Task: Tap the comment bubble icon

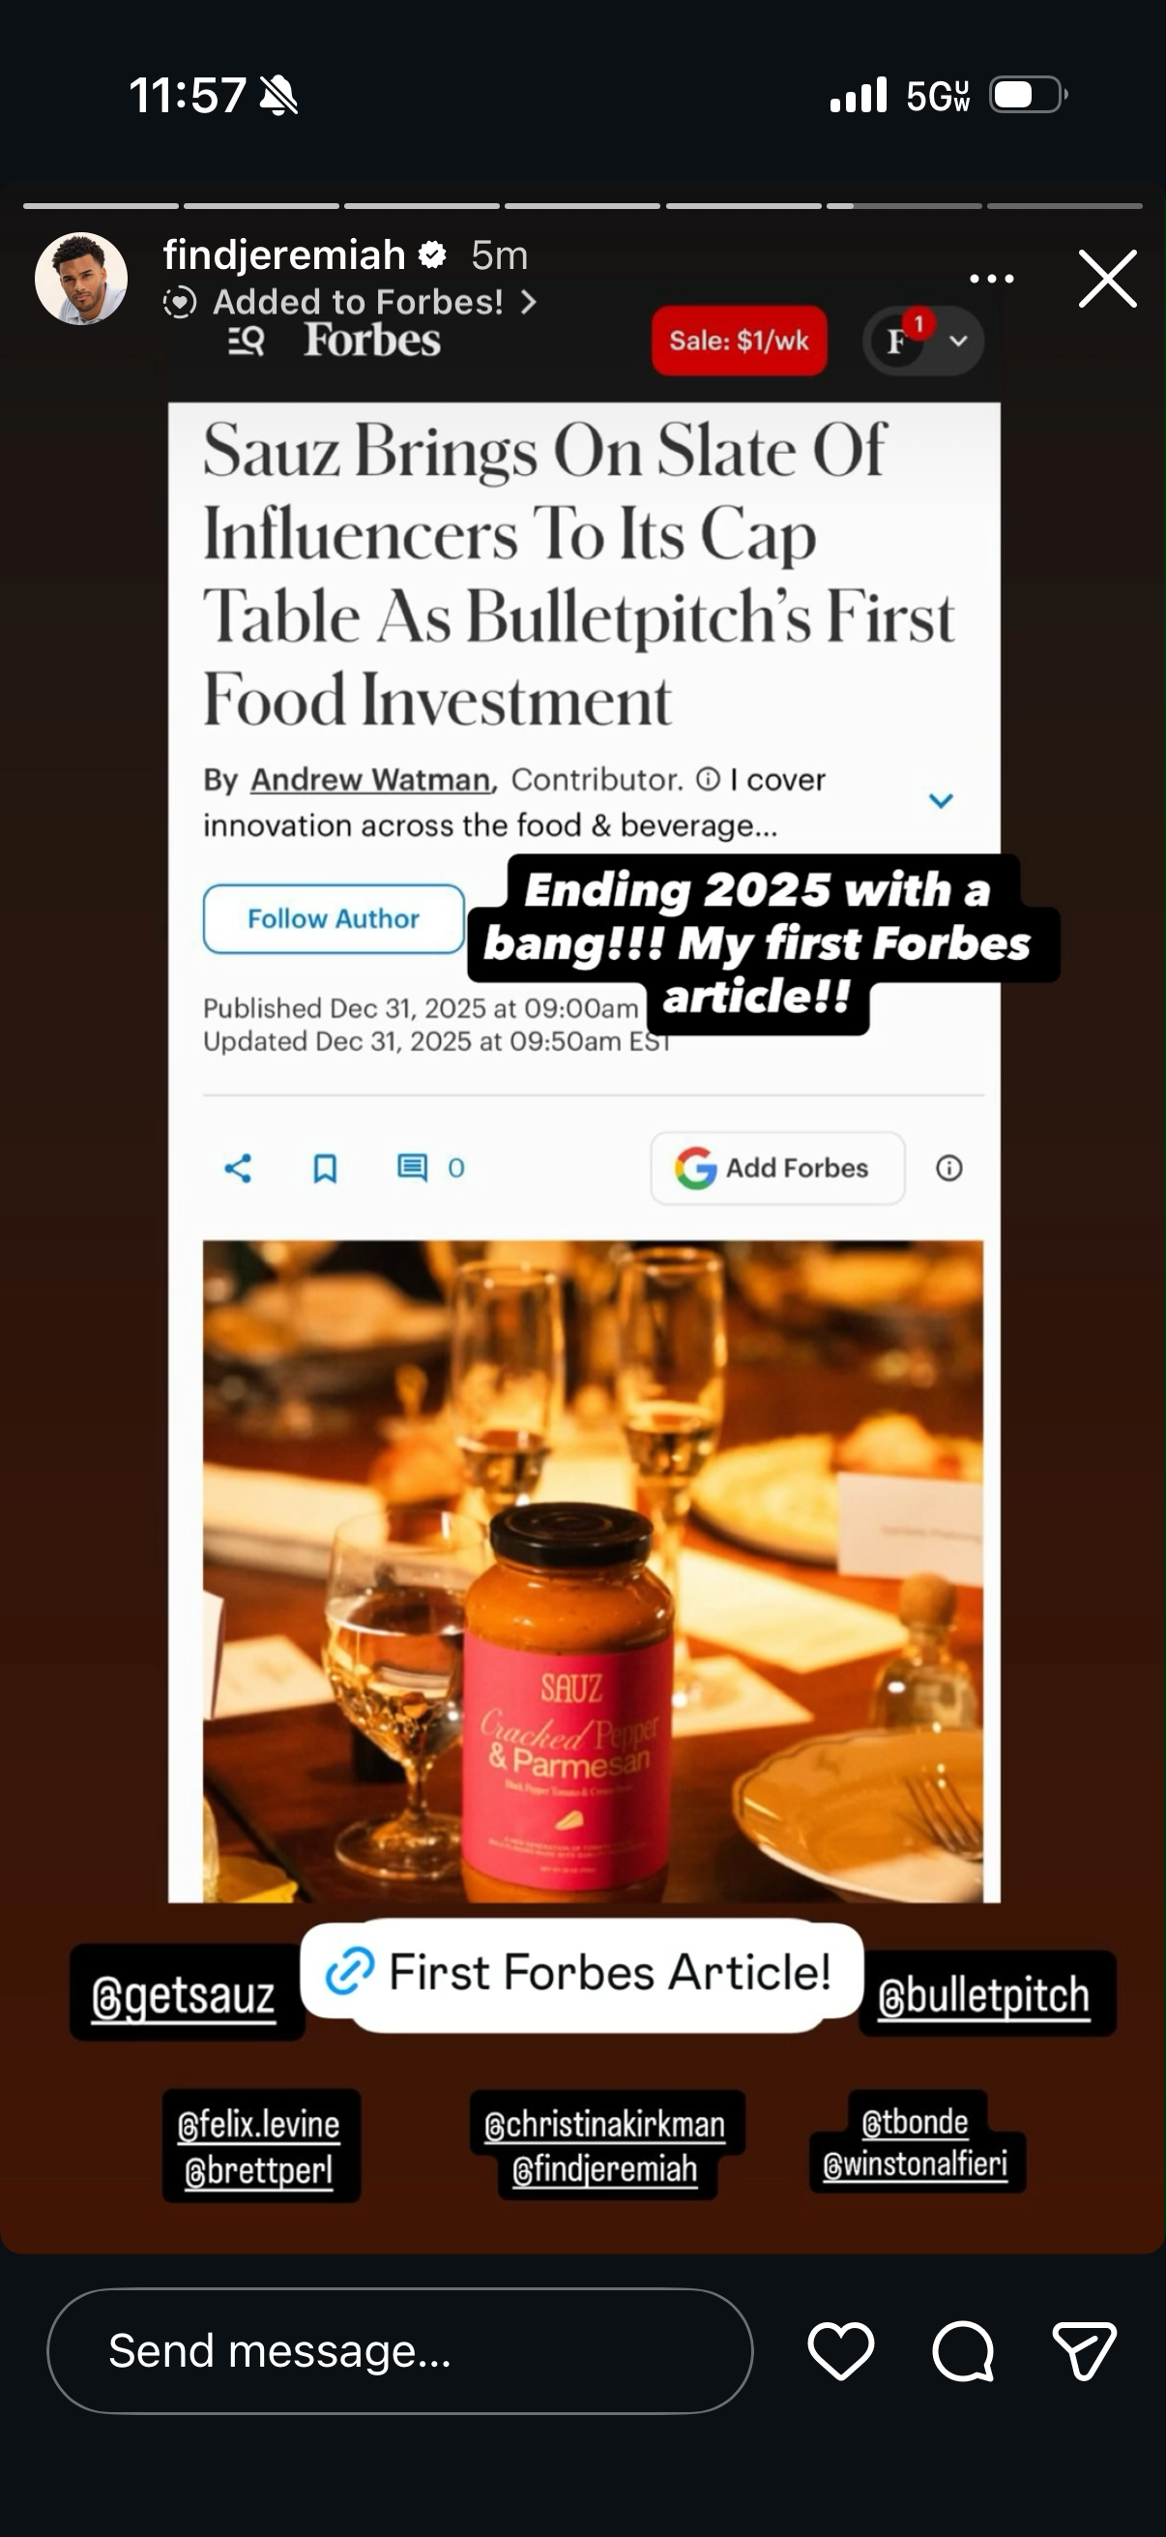Action: point(962,2351)
